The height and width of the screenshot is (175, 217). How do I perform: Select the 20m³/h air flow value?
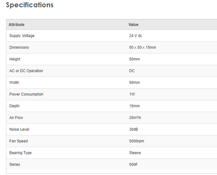136,118
